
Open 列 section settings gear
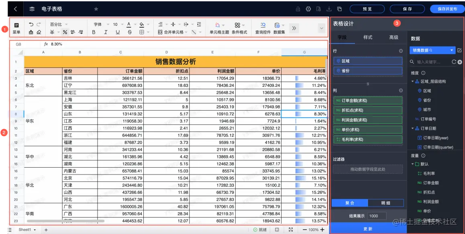[x=401, y=90]
